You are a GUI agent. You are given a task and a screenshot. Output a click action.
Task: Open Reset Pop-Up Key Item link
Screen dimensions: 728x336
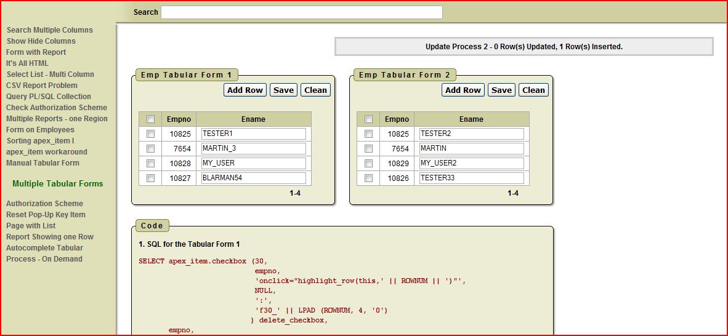(x=46, y=215)
